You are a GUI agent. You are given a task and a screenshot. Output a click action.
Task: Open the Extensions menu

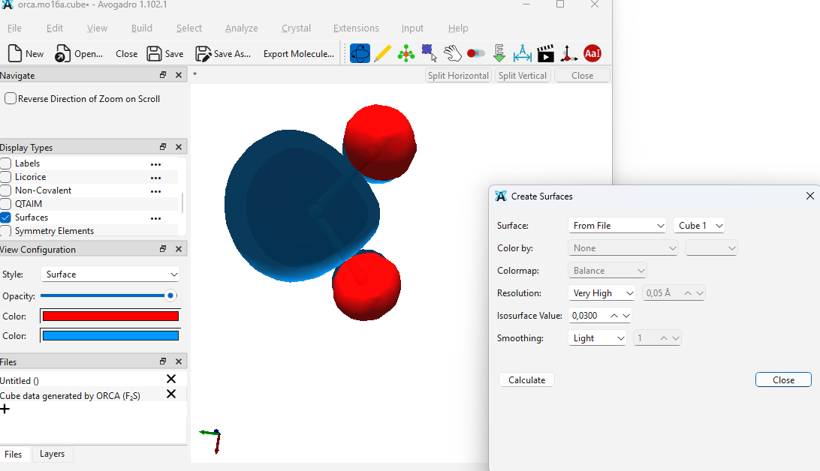tap(356, 28)
